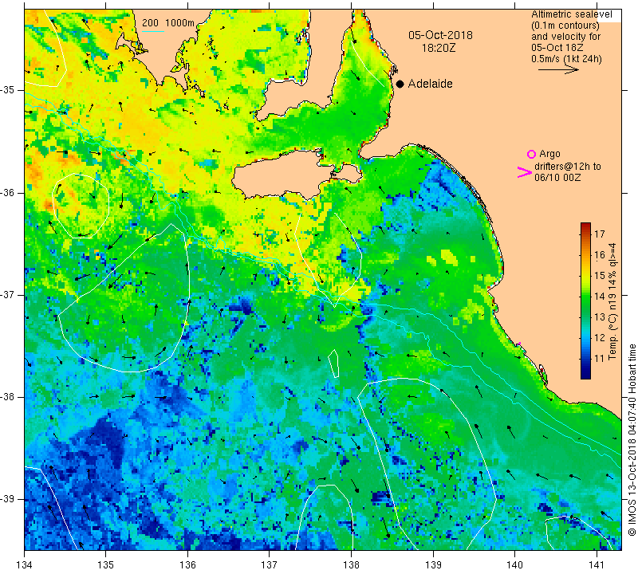Click the 141 longitude axis label
Image resolution: width=638 pixels, height=574 pixels.
tap(597, 565)
